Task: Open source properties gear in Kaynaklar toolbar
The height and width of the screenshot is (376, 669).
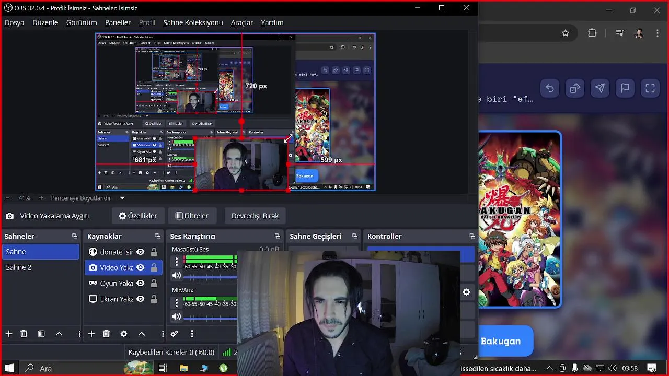Action: pyautogui.click(x=124, y=334)
